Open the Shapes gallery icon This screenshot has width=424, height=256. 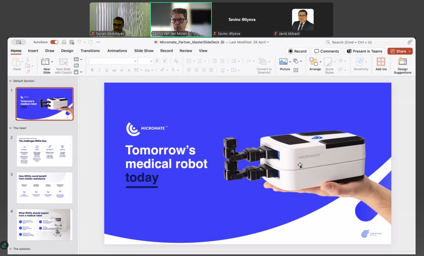pos(296,61)
